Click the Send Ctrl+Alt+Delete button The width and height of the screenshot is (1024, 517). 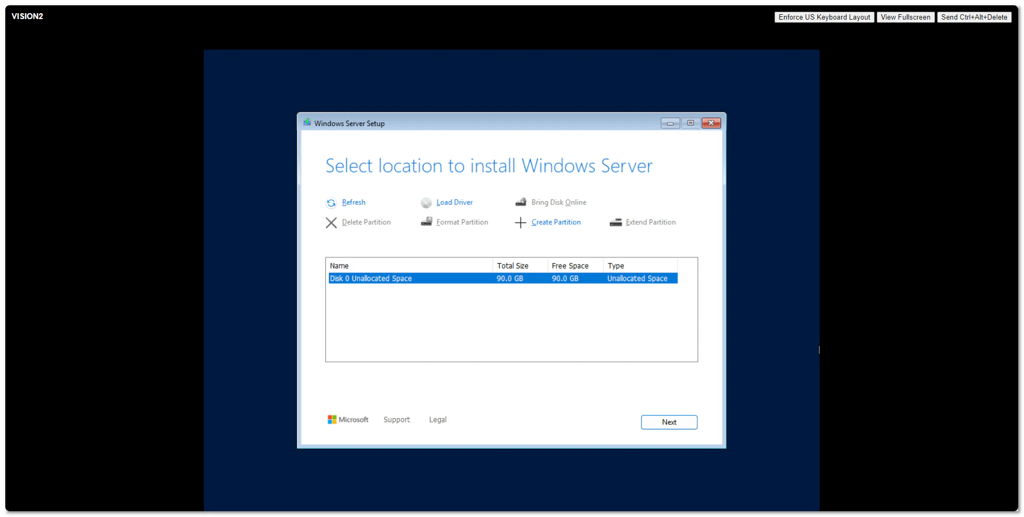[x=974, y=17]
